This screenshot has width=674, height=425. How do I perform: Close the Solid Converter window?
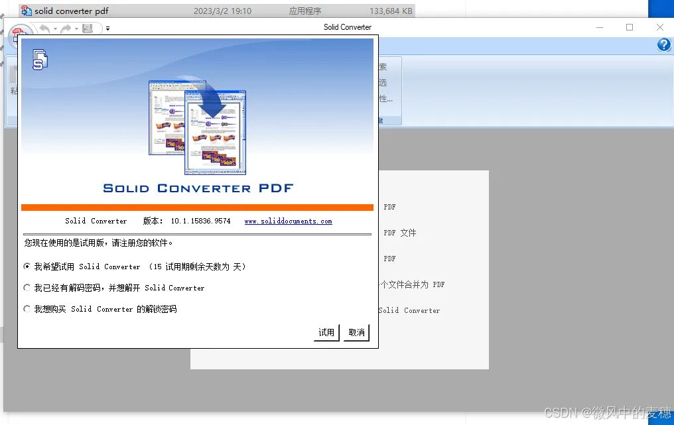[660, 27]
